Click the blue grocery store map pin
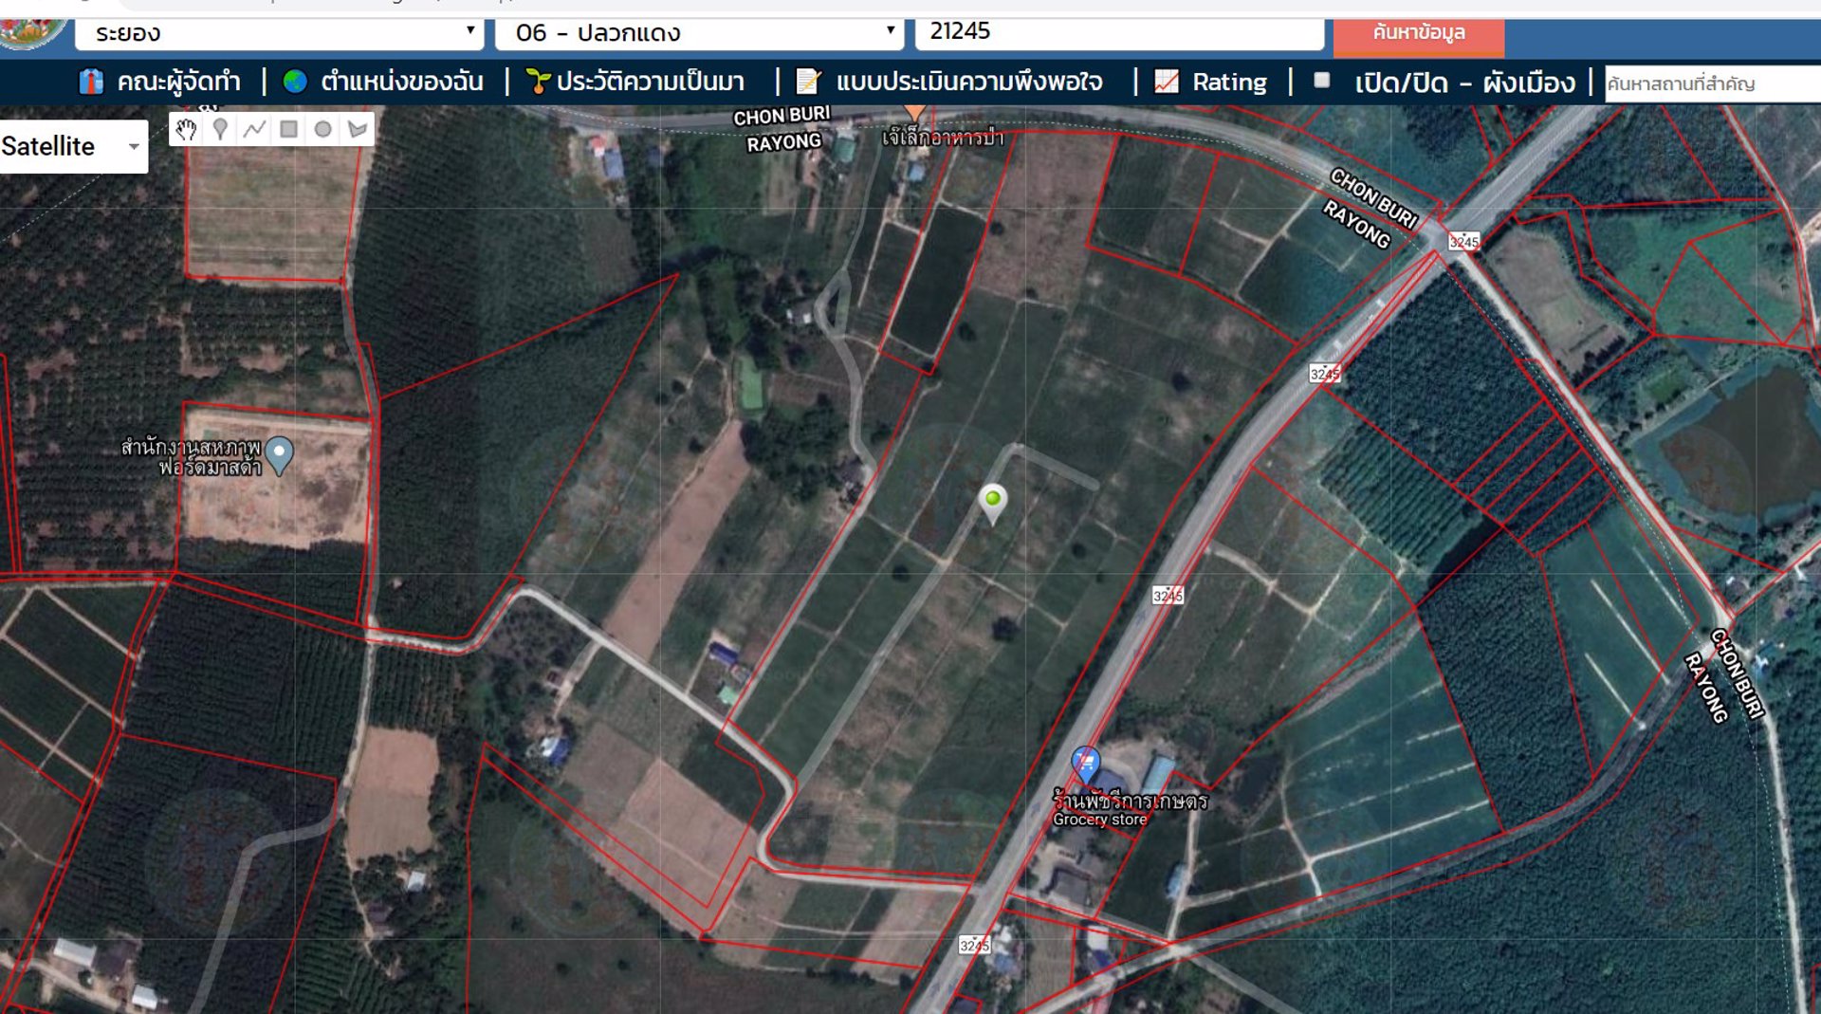The image size is (1821, 1014). pos(1085,763)
